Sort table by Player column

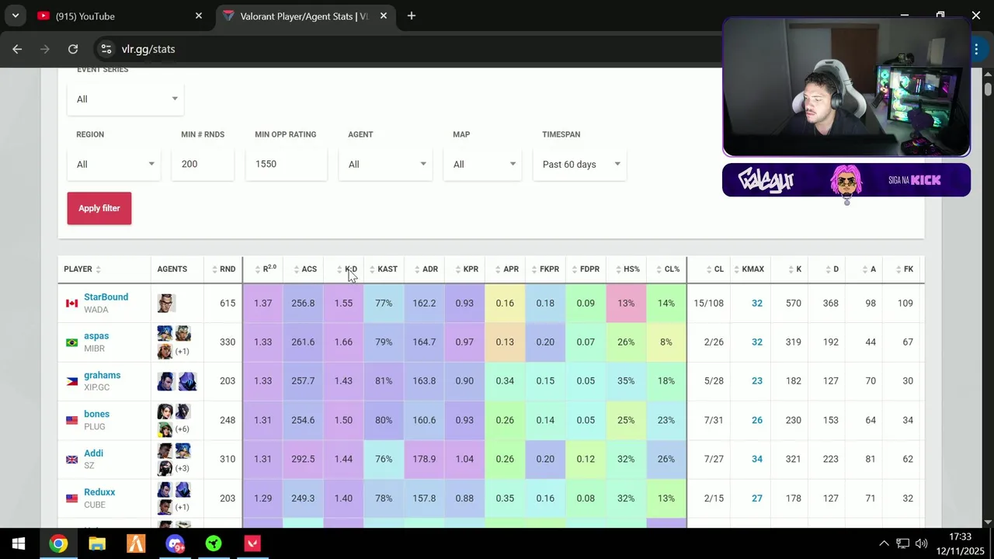pos(82,269)
